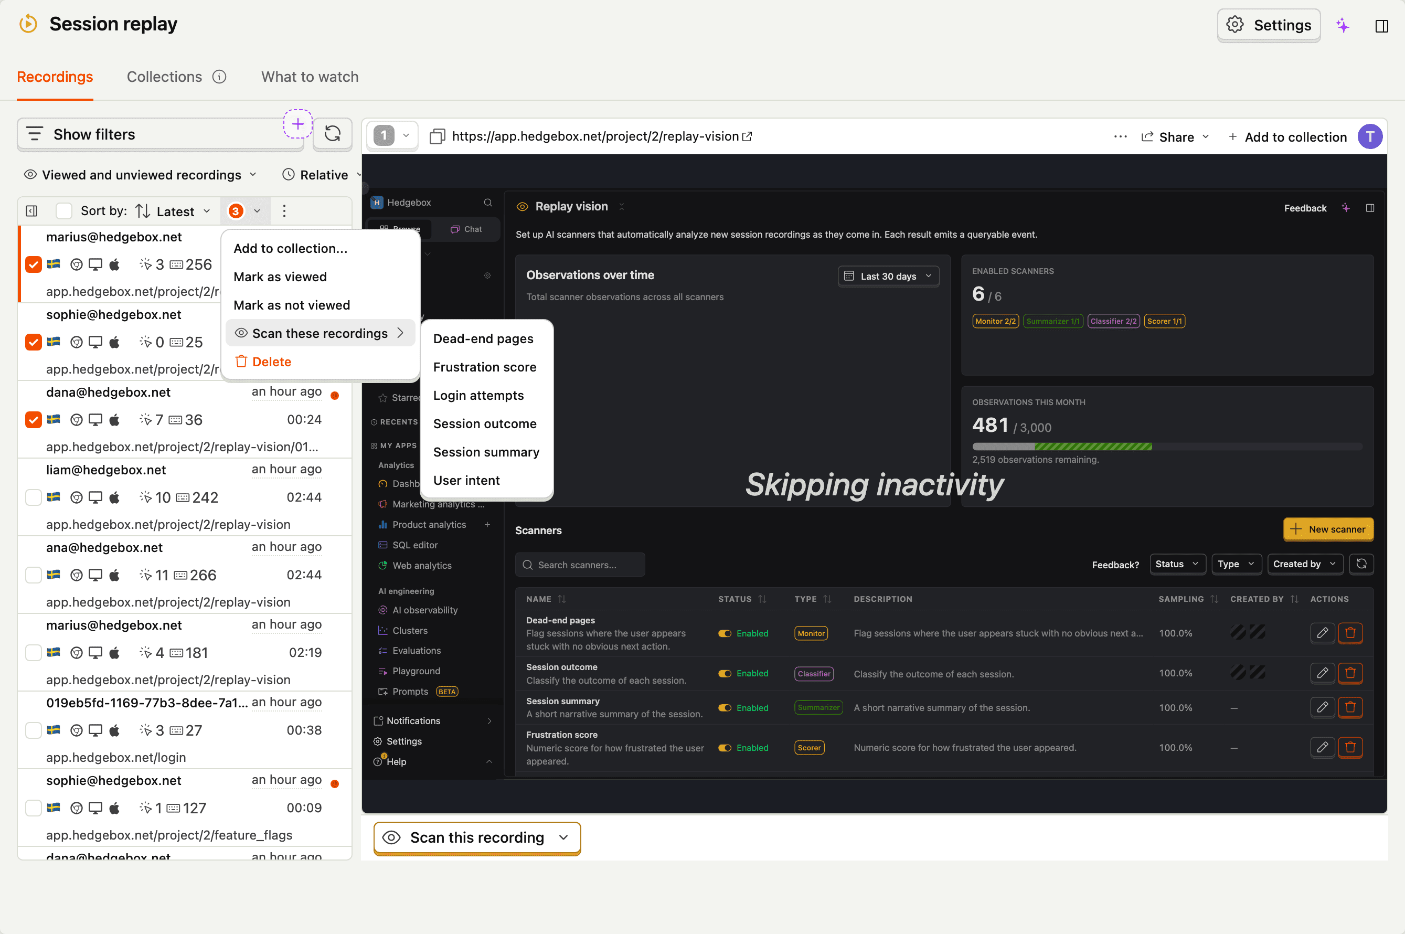
Task: Open the Share dropdown
Action: [1176, 136]
